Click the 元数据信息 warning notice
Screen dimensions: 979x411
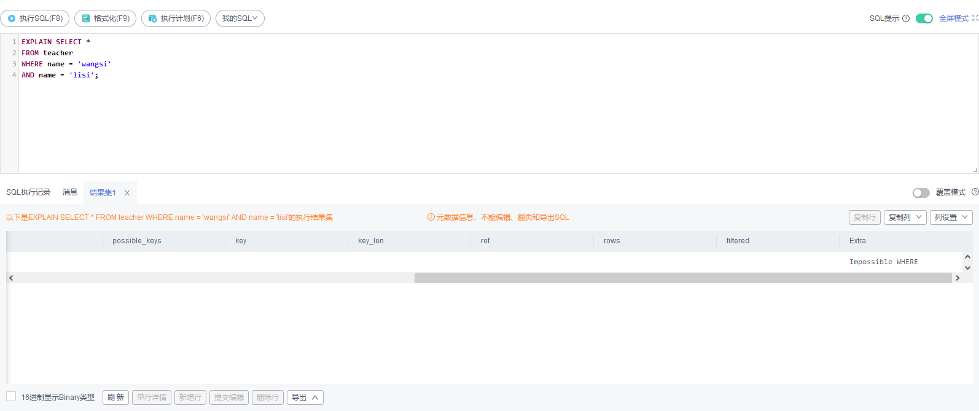pos(498,217)
